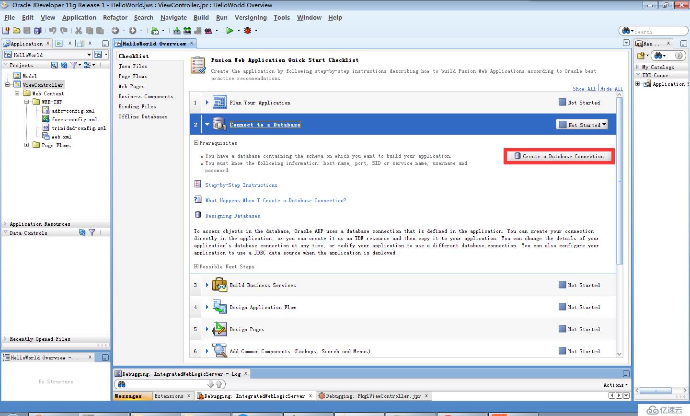Click the Resource Palette new catalog icon
This screenshot has height=416, width=690.
[x=641, y=56]
